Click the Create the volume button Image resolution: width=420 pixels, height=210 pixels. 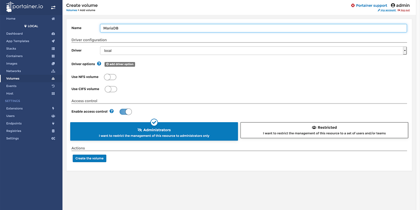pos(89,158)
